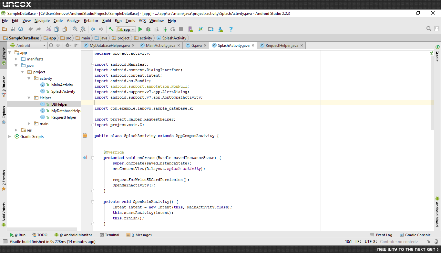
Task: Open the Structure side panel tab
Action: pos(4,86)
